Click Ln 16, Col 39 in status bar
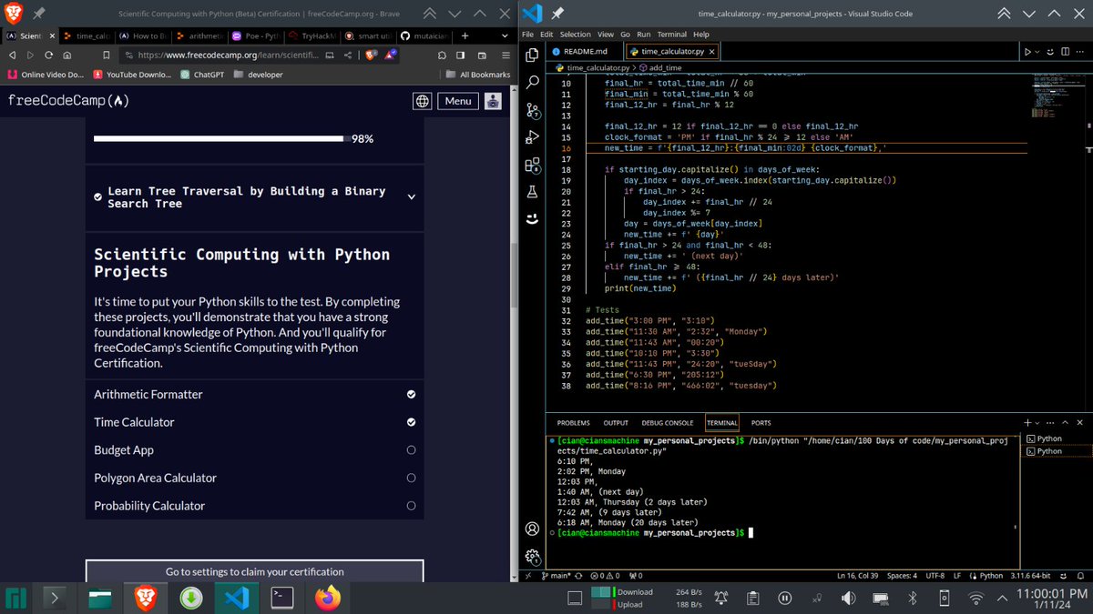 click(857, 576)
